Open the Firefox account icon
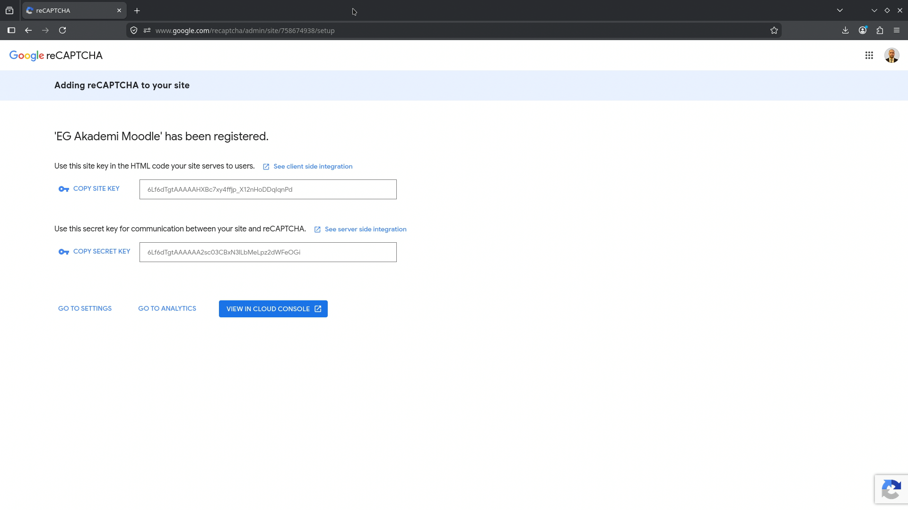Screen dimensions: 908x510 (x=863, y=31)
